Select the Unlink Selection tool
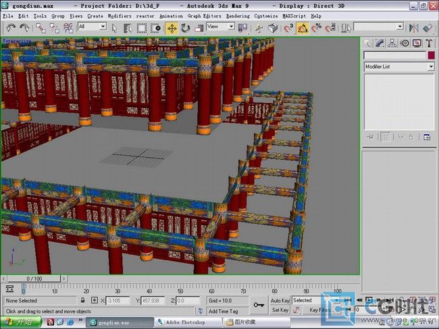 coord(54,28)
